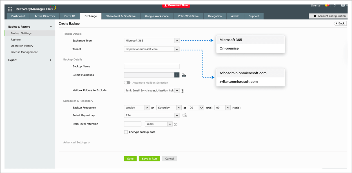The image size is (352, 173).
Task: Click the Download Now button
Action: [176, 5]
